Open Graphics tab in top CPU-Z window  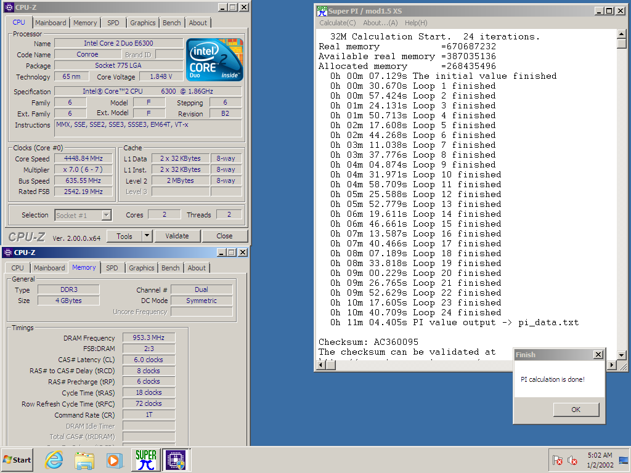pos(142,23)
